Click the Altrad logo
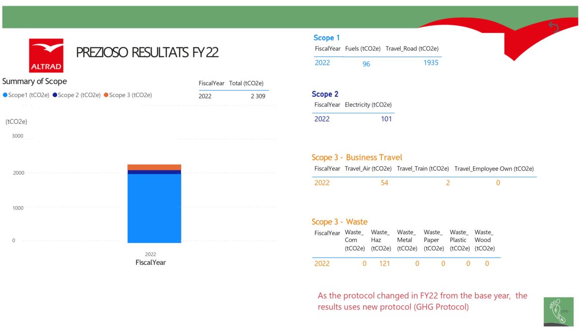 [46, 56]
